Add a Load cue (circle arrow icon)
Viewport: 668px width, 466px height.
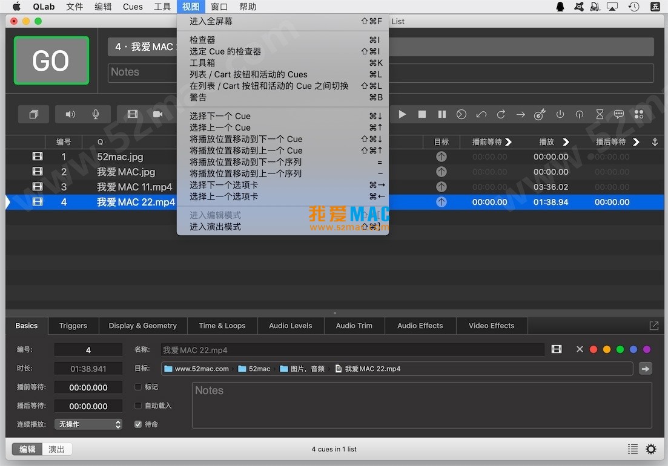click(x=461, y=114)
